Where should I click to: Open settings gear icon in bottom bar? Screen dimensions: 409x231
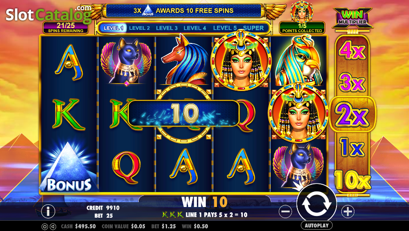coord(44,227)
